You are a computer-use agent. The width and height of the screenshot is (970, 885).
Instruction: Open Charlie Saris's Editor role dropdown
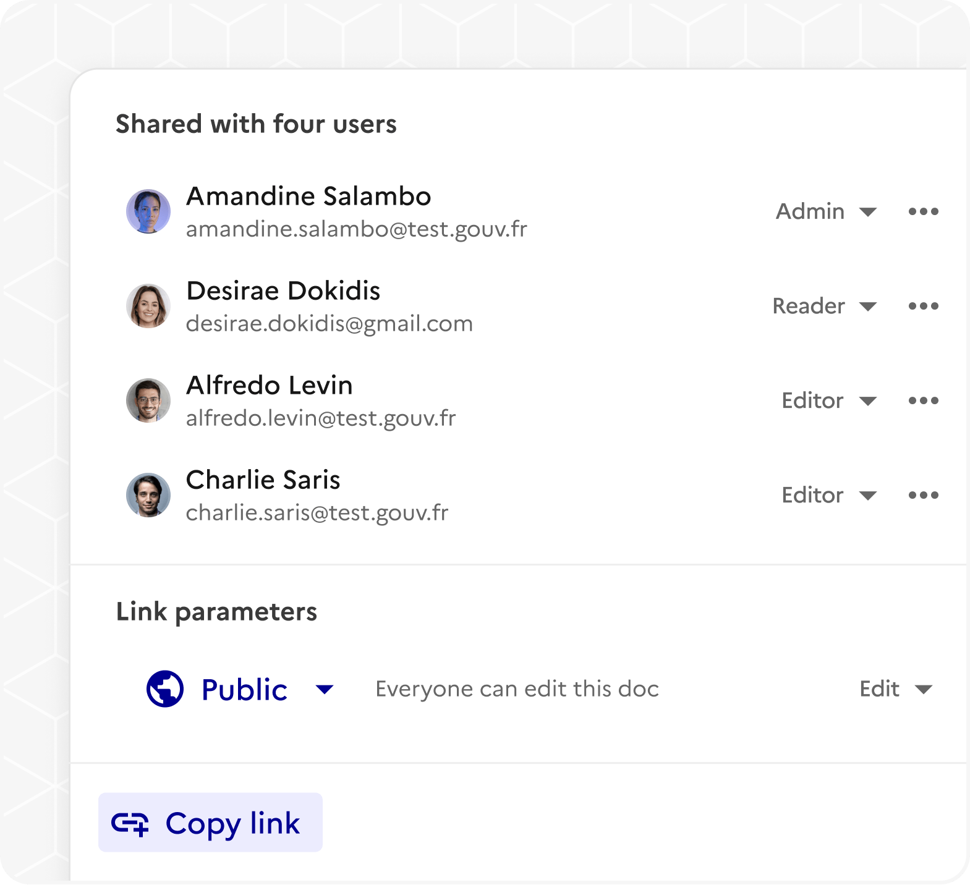[828, 495]
